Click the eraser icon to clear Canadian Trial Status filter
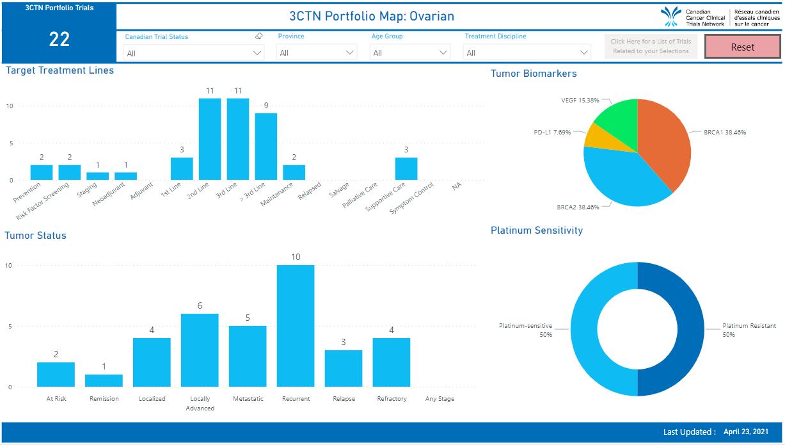The width and height of the screenshot is (785, 445). (x=258, y=36)
